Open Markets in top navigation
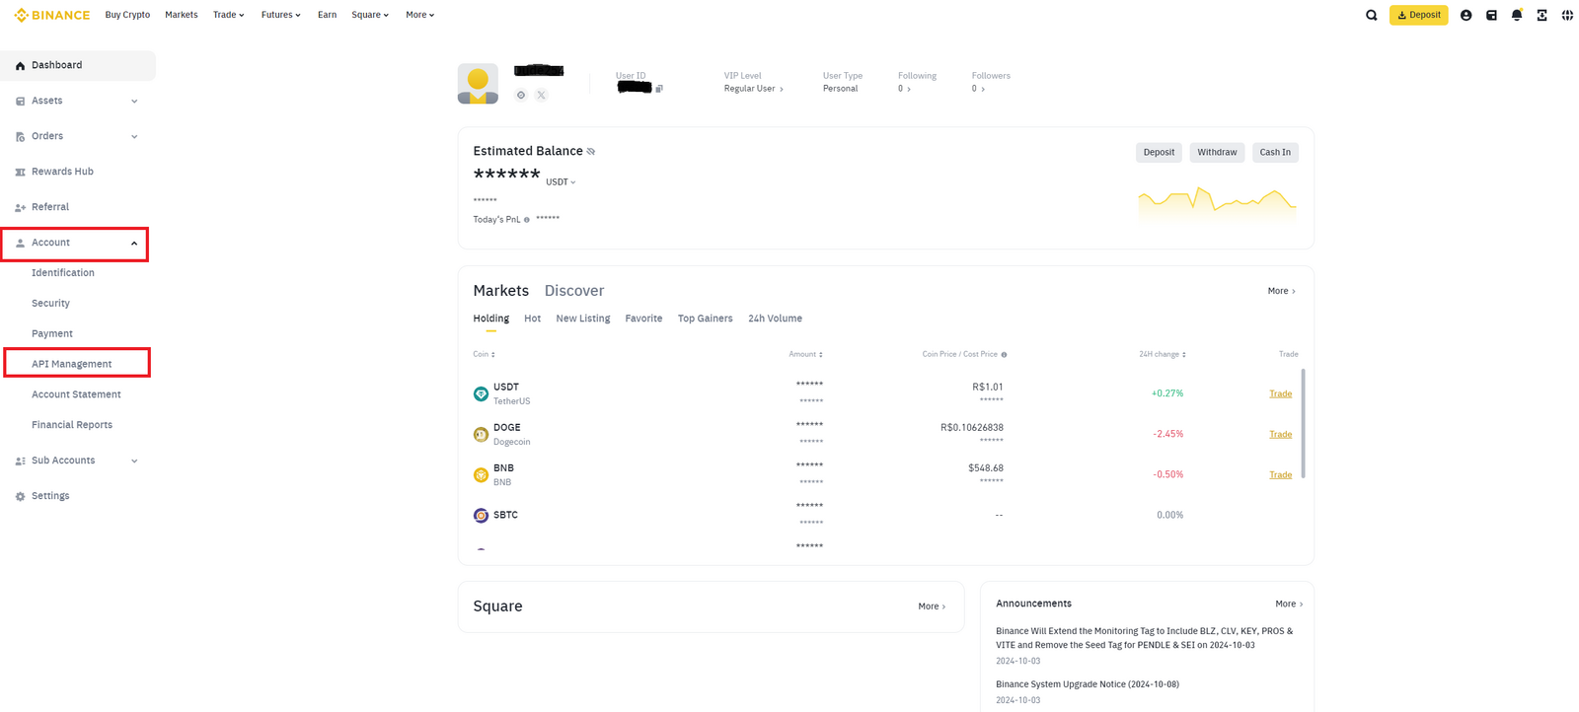This screenshot has height=712, width=1579. 181,15
